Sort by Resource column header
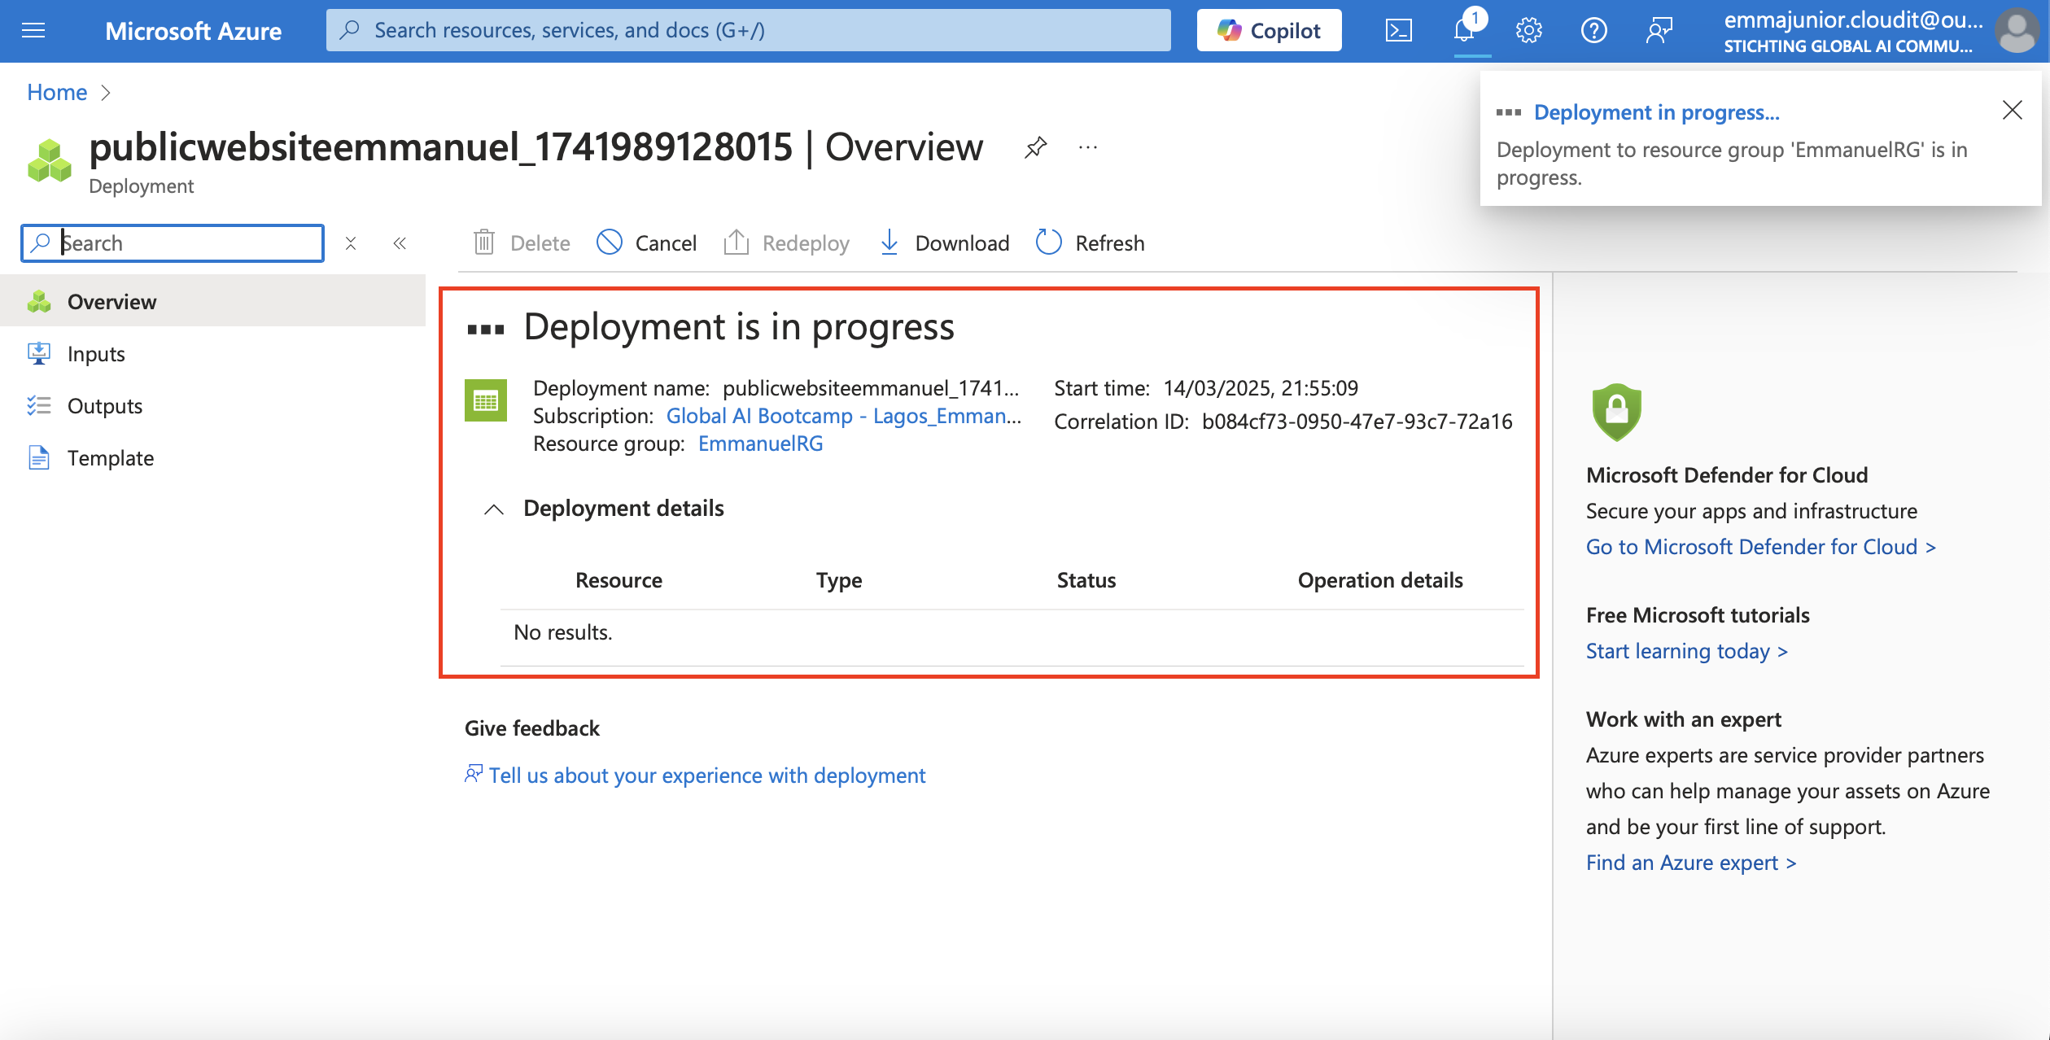Viewport: 2050px width, 1040px height. [x=618, y=580]
